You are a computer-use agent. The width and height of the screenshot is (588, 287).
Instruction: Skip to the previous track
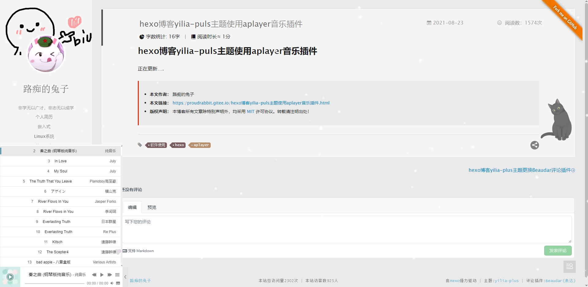point(94,275)
